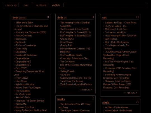Click the drag-handle dots icon on vinyls card
The width and height of the screenshot is (151, 113).
[137, 102]
